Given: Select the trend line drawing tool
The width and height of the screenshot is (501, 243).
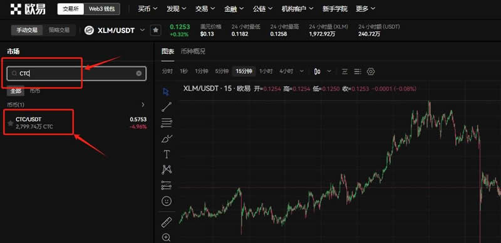Looking at the screenshot, I should point(167,107).
